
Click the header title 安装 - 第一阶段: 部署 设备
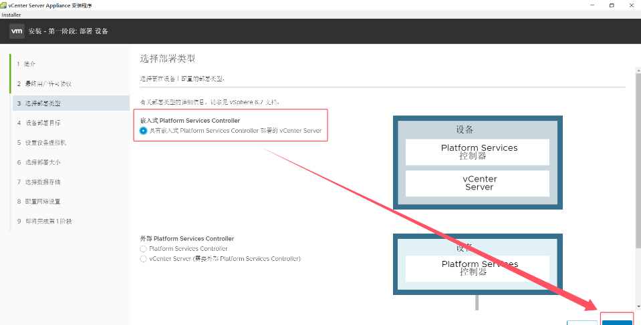point(68,31)
